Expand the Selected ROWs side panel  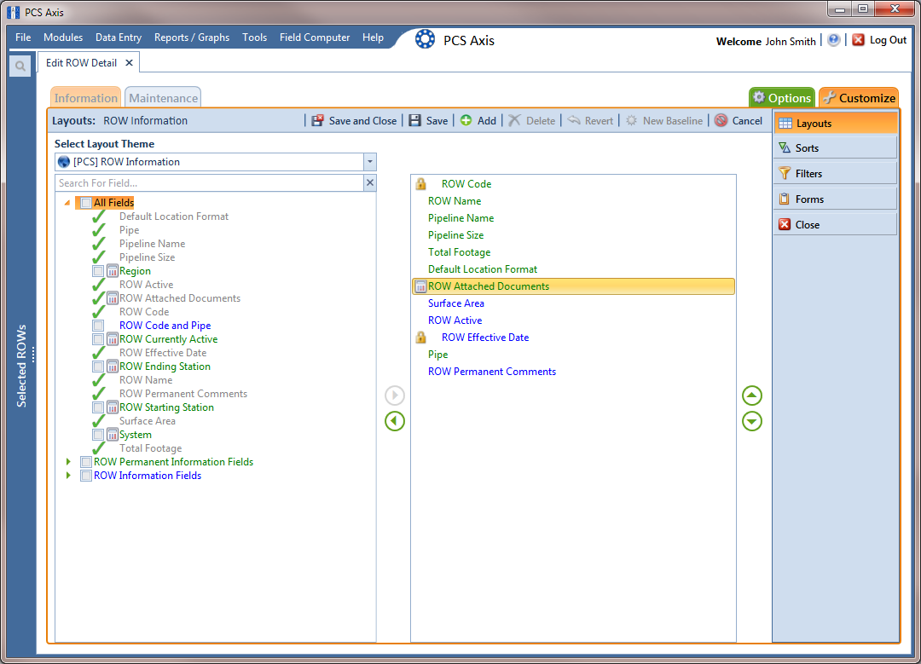pyautogui.click(x=21, y=365)
